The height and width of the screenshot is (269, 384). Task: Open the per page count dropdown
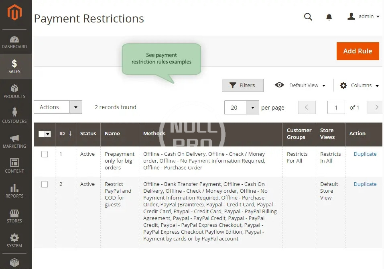(252, 108)
